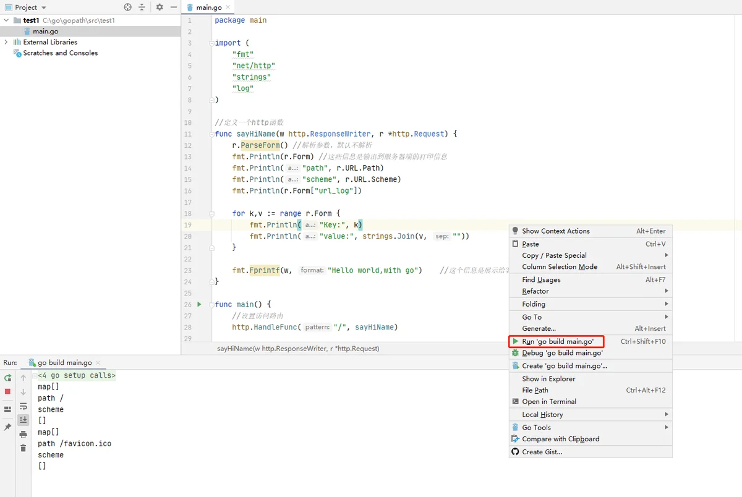Click the locate-in-project crosshair icon
This screenshot has width=742, height=497.
pos(127,7)
